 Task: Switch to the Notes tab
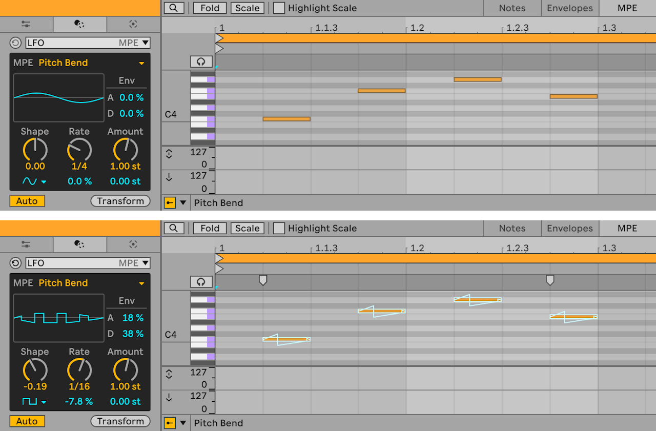(x=511, y=8)
